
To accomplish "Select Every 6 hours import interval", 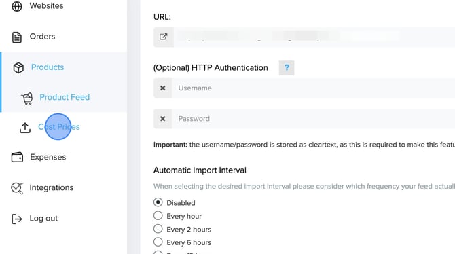I will point(158,242).
